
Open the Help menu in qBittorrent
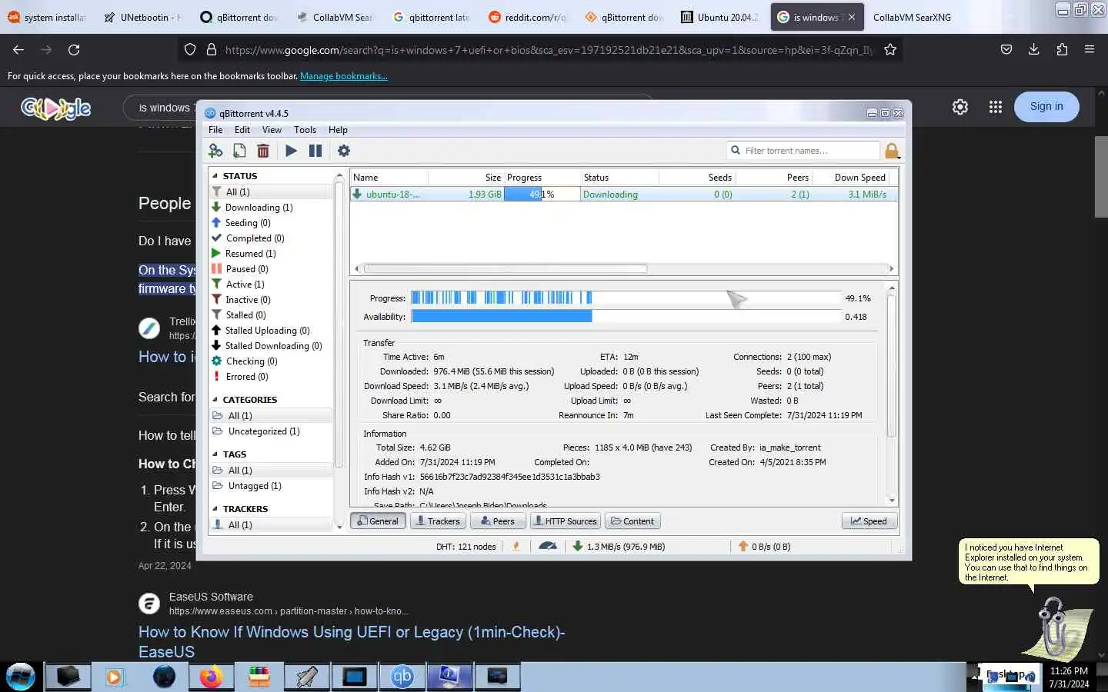[x=338, y=130]
